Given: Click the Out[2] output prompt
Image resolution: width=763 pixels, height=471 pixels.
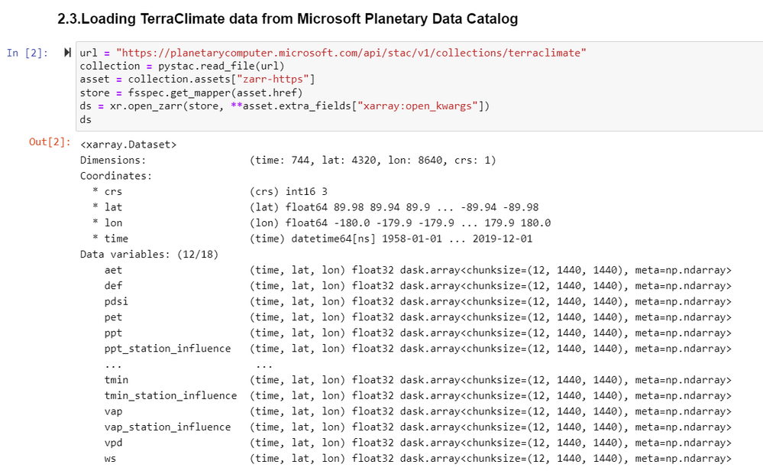Looking at the screenshot, I should 50,142.
